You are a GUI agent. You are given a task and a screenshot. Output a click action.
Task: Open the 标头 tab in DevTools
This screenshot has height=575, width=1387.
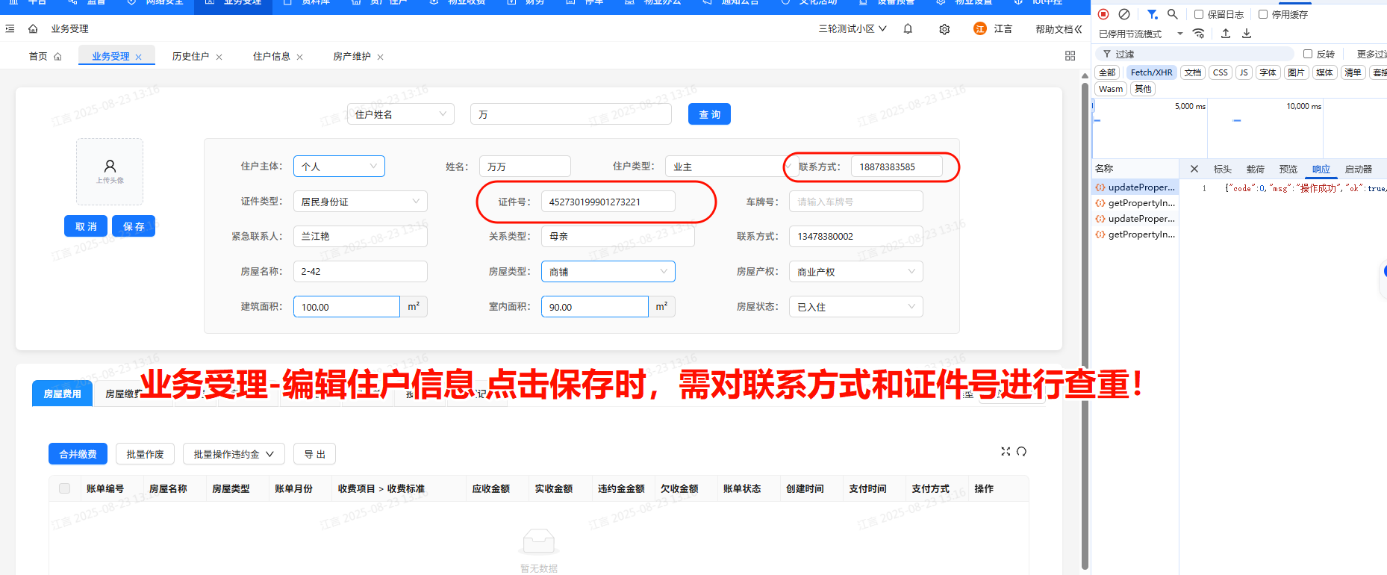1222,170
